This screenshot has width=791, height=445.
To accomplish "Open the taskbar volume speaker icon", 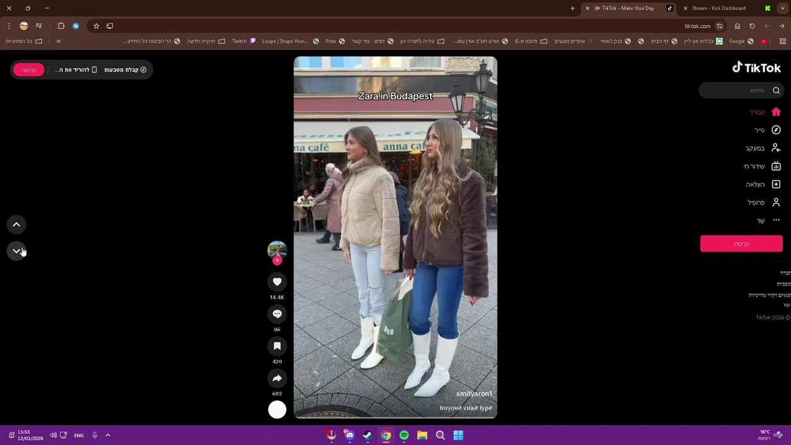I will pyautogui.click(x=53, y=435).
